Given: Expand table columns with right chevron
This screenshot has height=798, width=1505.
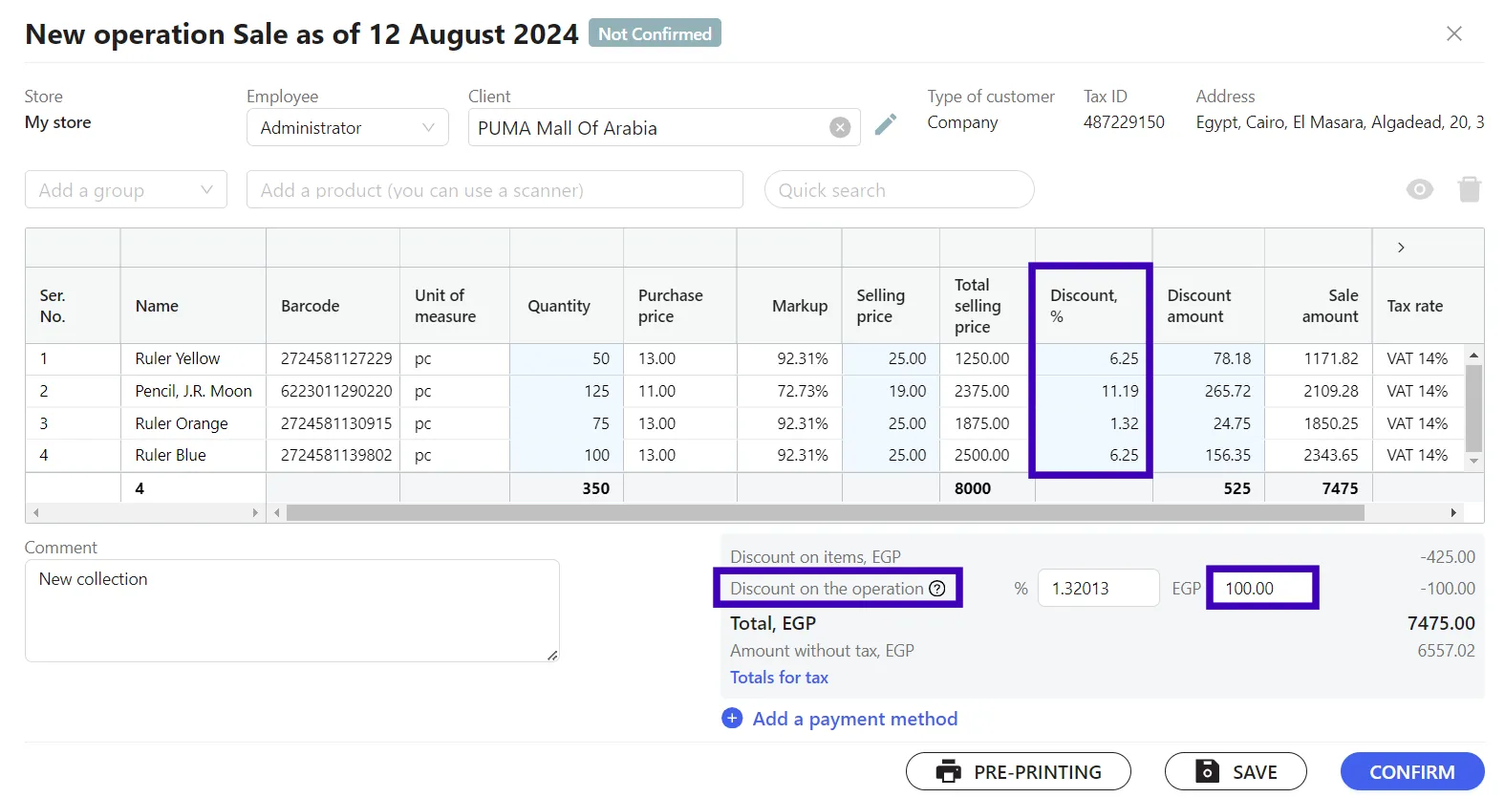Looking at the screenshot, I should [1401, 248].
